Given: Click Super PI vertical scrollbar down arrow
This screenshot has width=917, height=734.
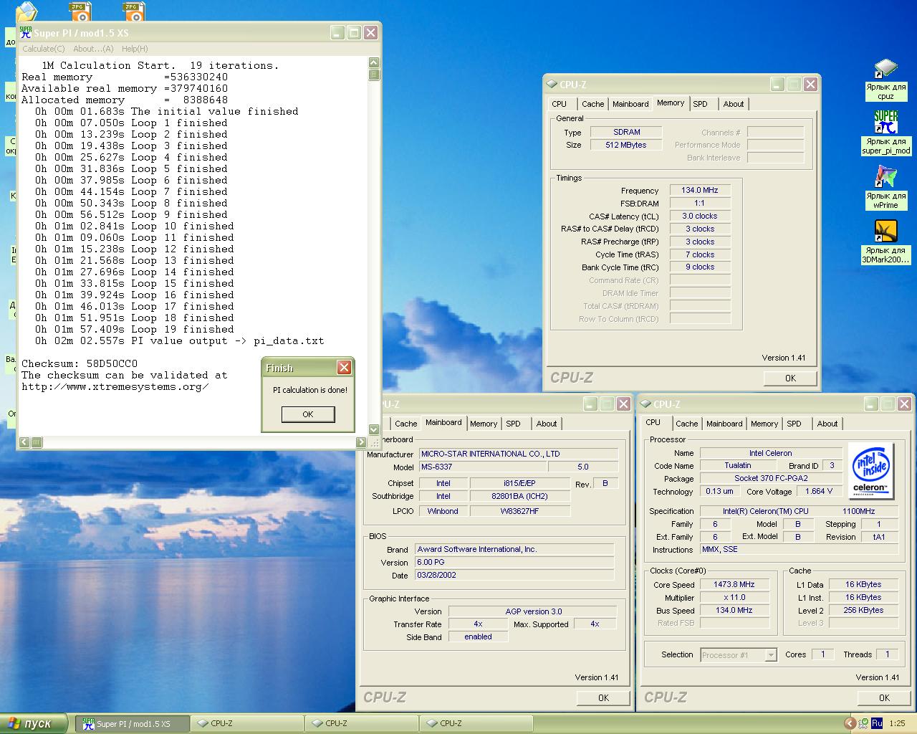Looking at the screenshot, I should pos(374,429).
